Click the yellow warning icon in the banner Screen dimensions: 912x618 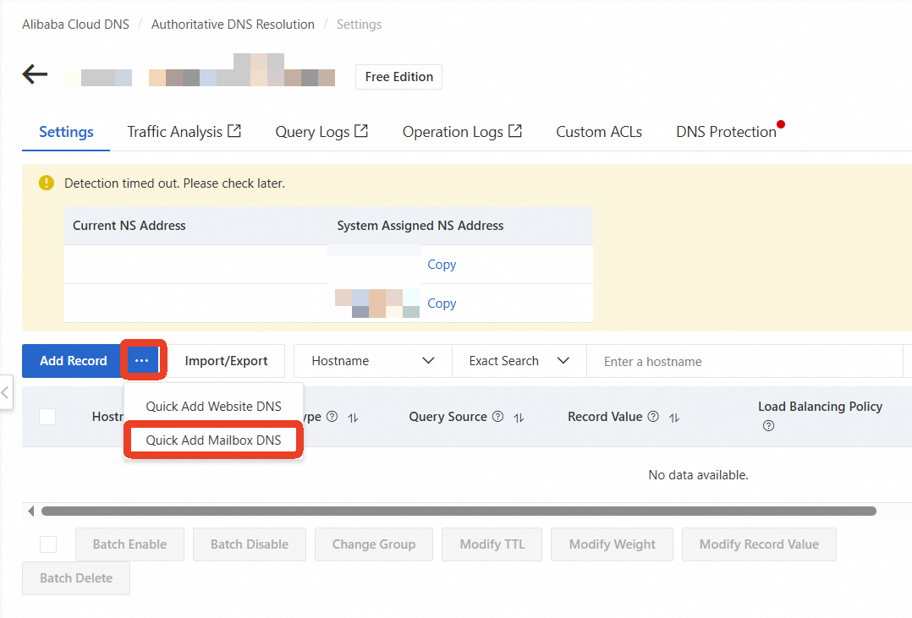pos(47,183)
